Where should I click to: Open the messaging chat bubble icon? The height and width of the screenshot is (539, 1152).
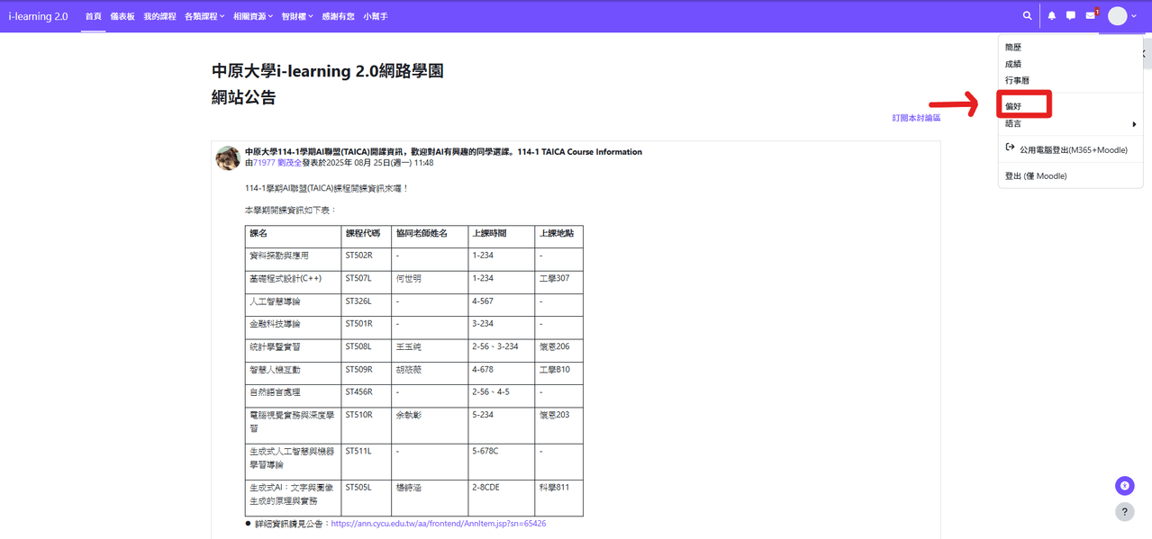tap(1070, 16)
